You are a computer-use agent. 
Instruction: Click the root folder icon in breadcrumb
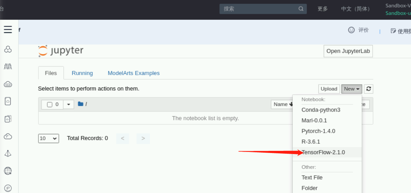click(81, 104)
